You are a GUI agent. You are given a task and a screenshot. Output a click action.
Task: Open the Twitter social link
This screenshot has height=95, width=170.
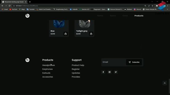click(116, 72)
